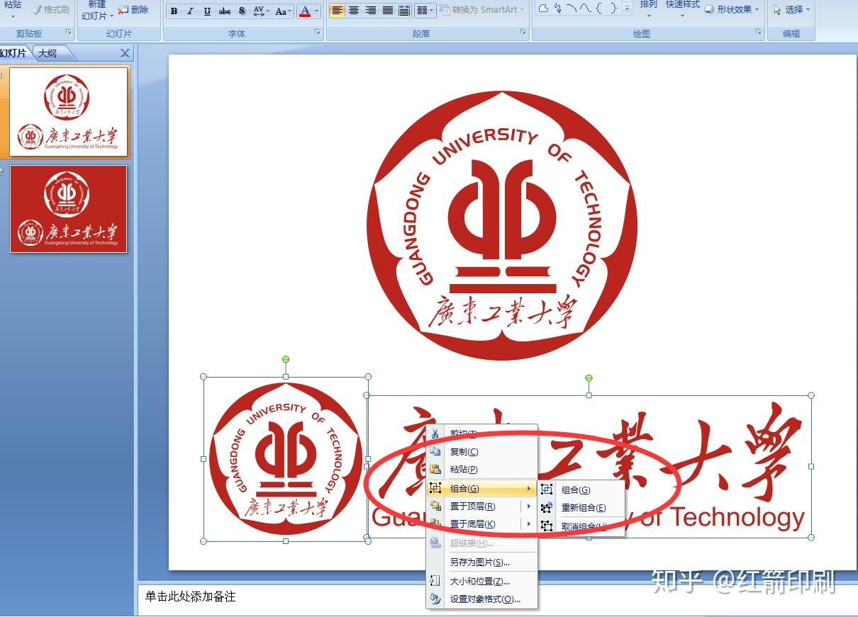The image size is (858, 617).
Task: Click Regroup (重新组合) in the submenu
Action: tap(581, 508)
